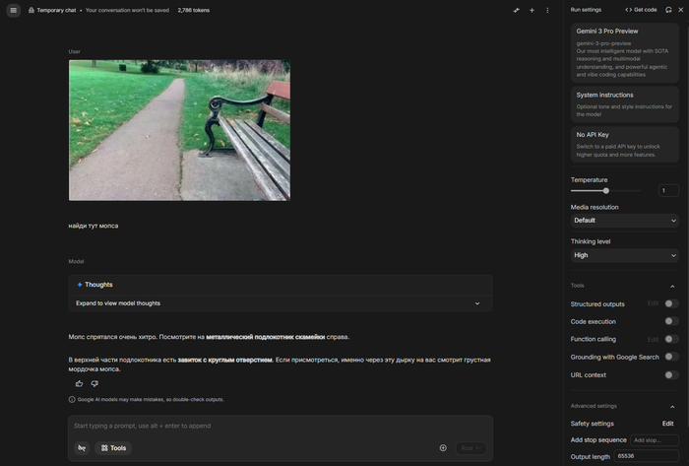689x466 pixels.
Task: Close the Run settings panel
Action: click(680, 10)
